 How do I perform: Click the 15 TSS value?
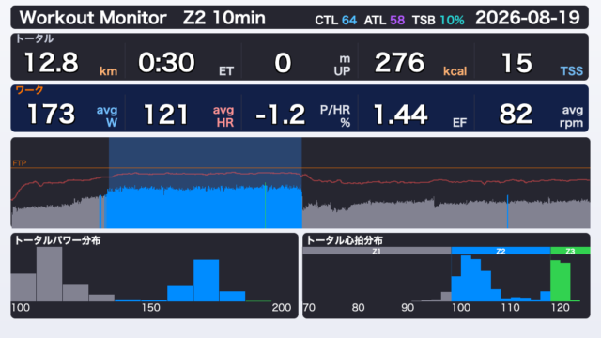tap(542, 63)
